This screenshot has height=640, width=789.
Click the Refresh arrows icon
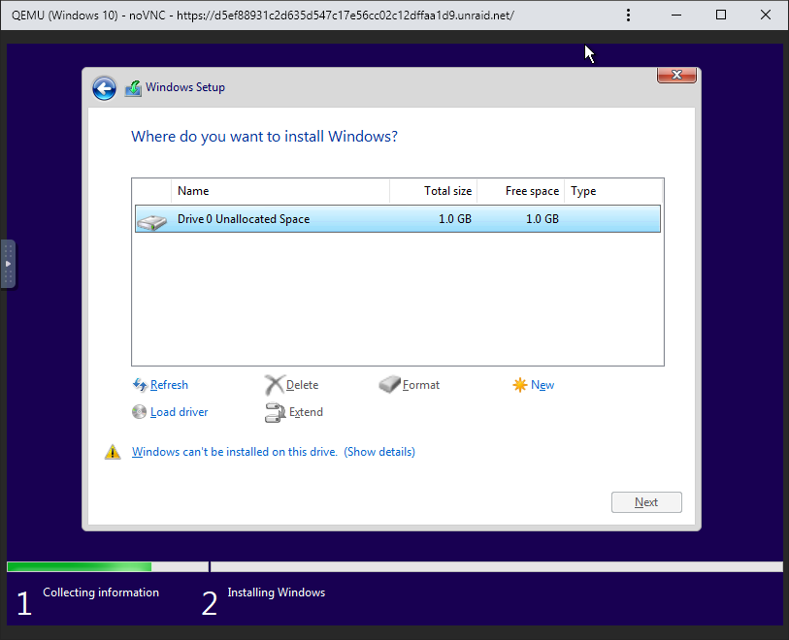click(140, 385)
